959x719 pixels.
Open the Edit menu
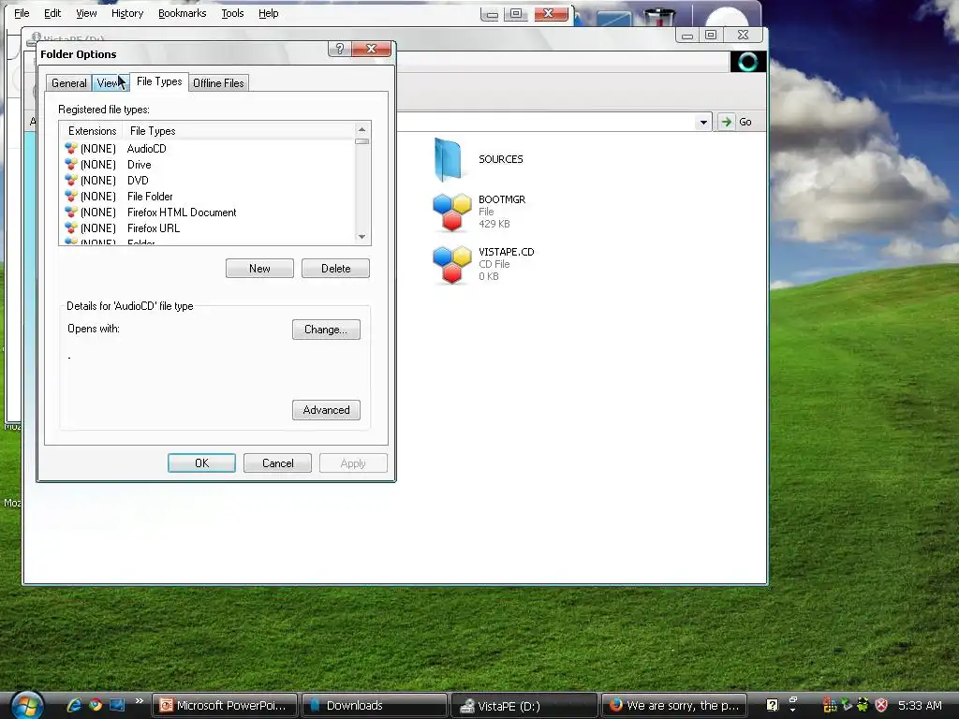52,13
